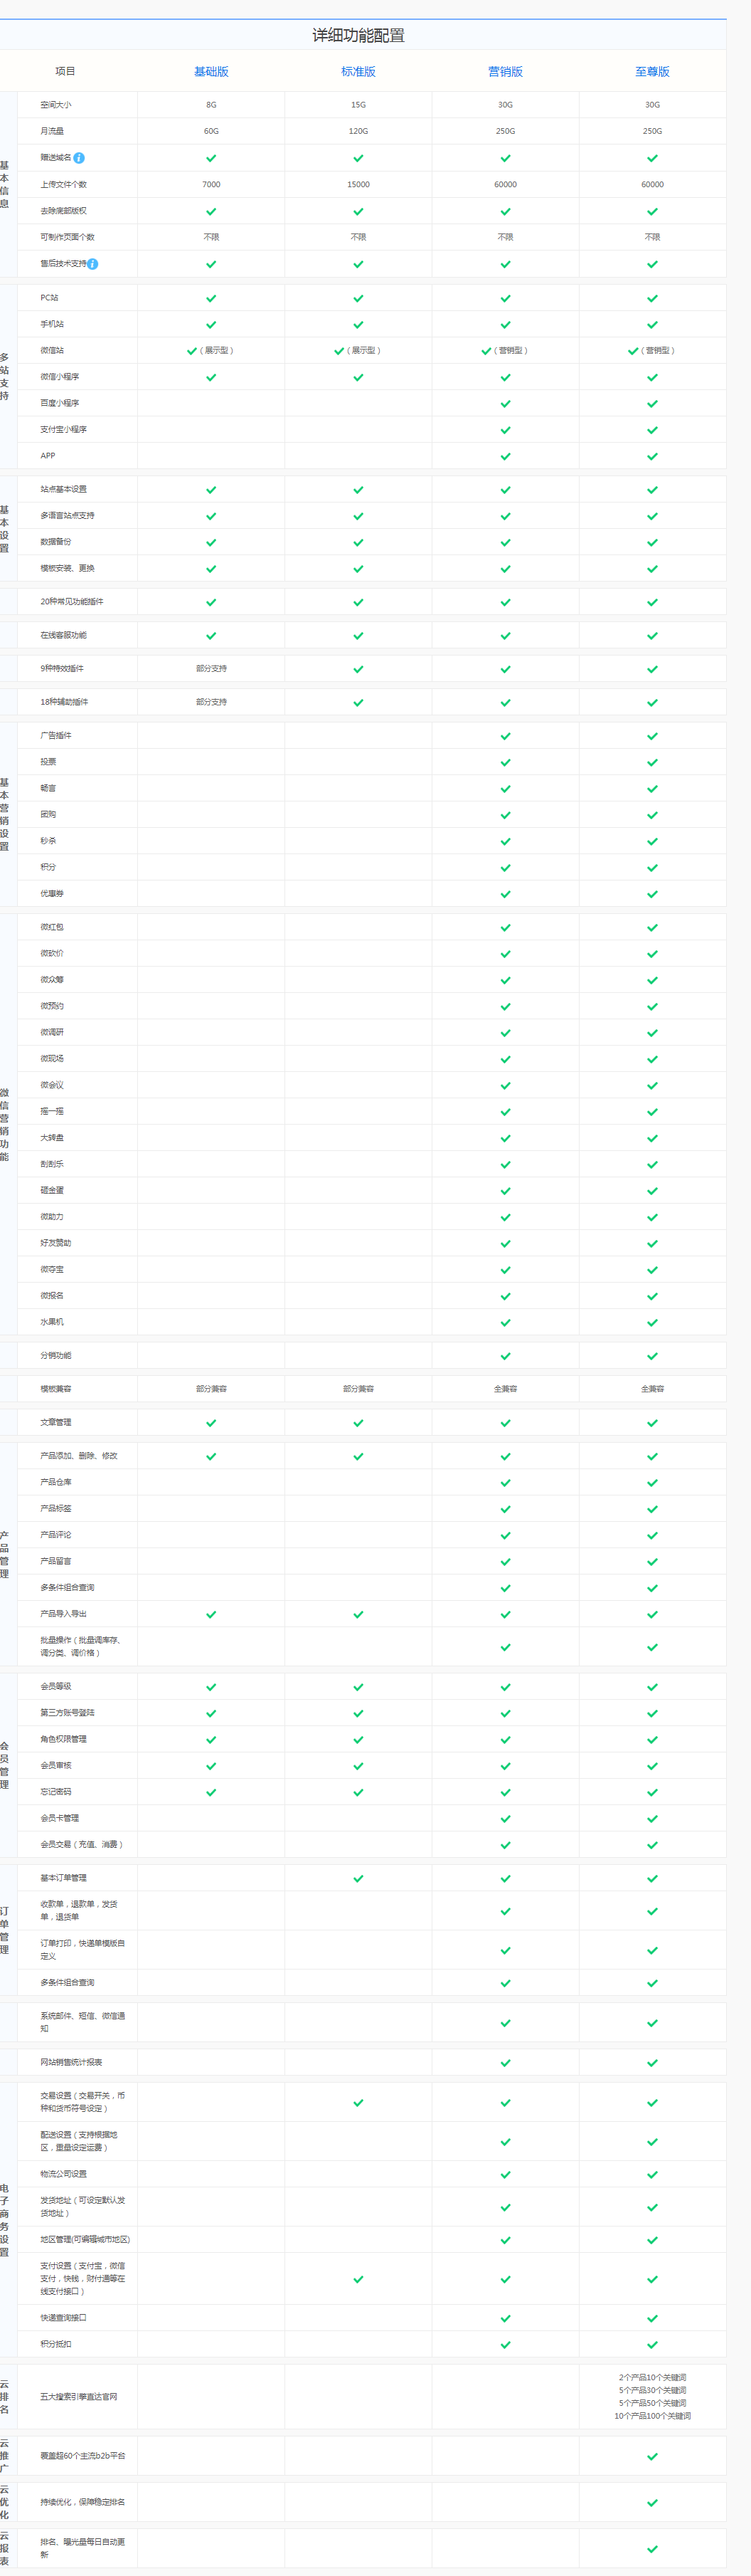Click the 营销版 checkmark for 分销功能
751x2576 pixels.
click(x=506, y=1356)
